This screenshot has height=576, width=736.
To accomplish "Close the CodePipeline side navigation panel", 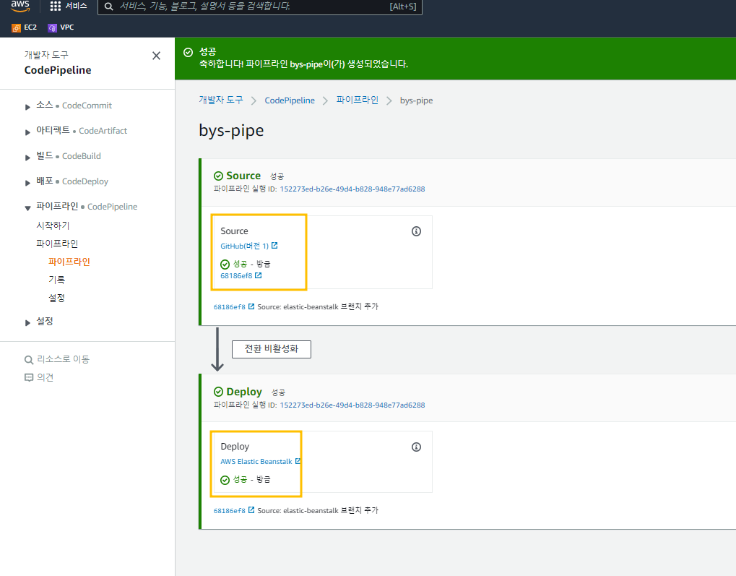I will pos(156,56).
